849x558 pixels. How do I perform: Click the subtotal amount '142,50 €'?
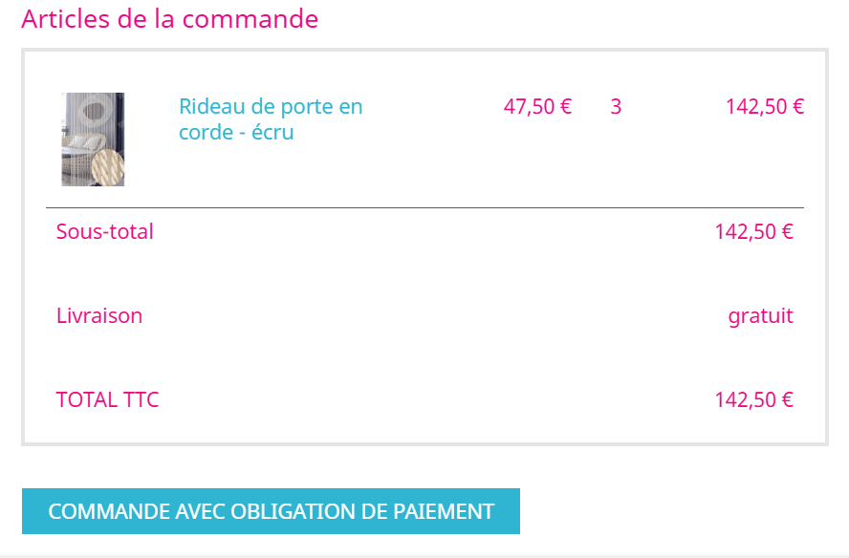pos(754,231)
